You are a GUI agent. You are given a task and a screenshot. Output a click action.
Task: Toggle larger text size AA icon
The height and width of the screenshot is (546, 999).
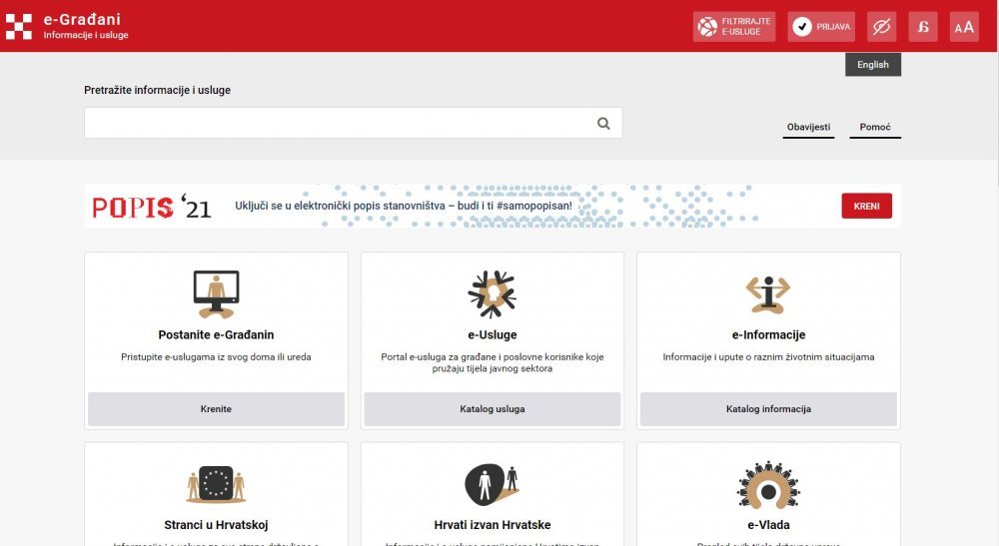[964, 27]
